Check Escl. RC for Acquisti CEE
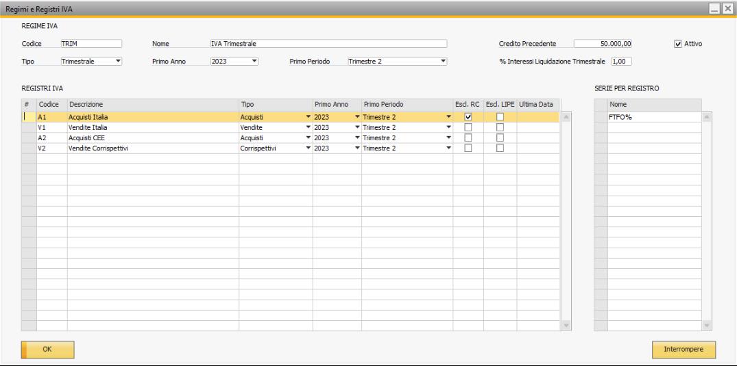Screen dimensions: 737x366 click(468, 138)
